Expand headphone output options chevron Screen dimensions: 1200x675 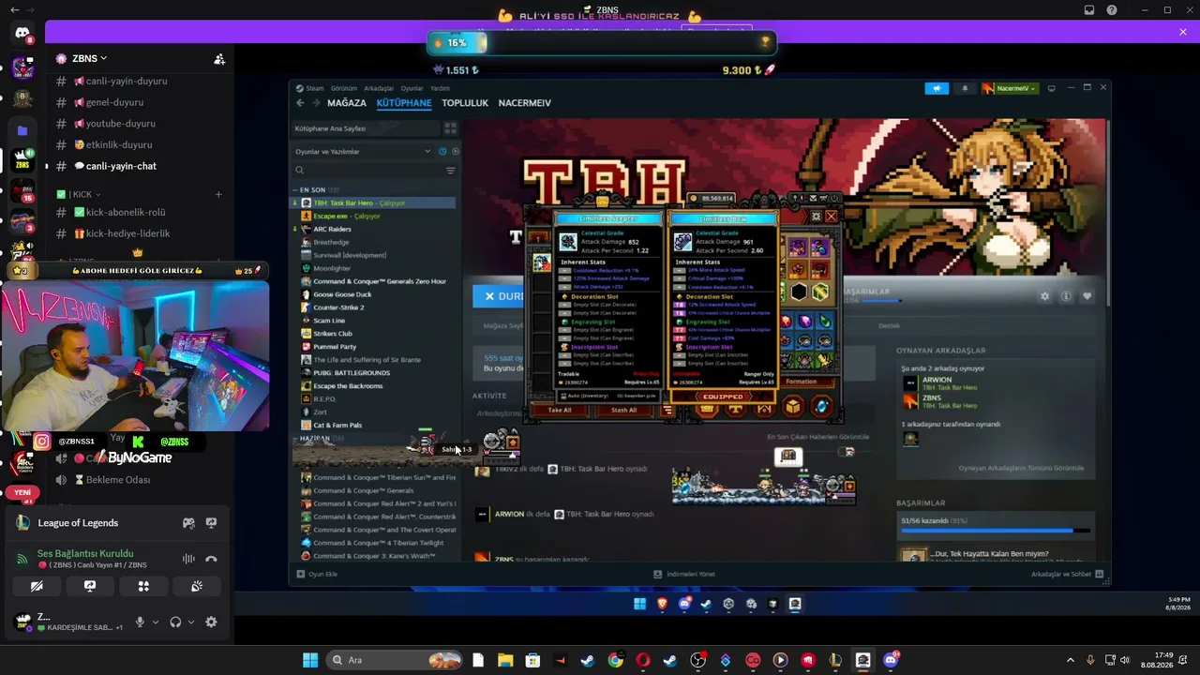click(190, 622)
